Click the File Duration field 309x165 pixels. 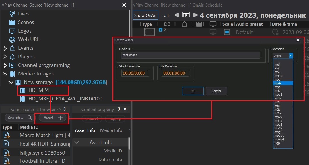point(175,73)
